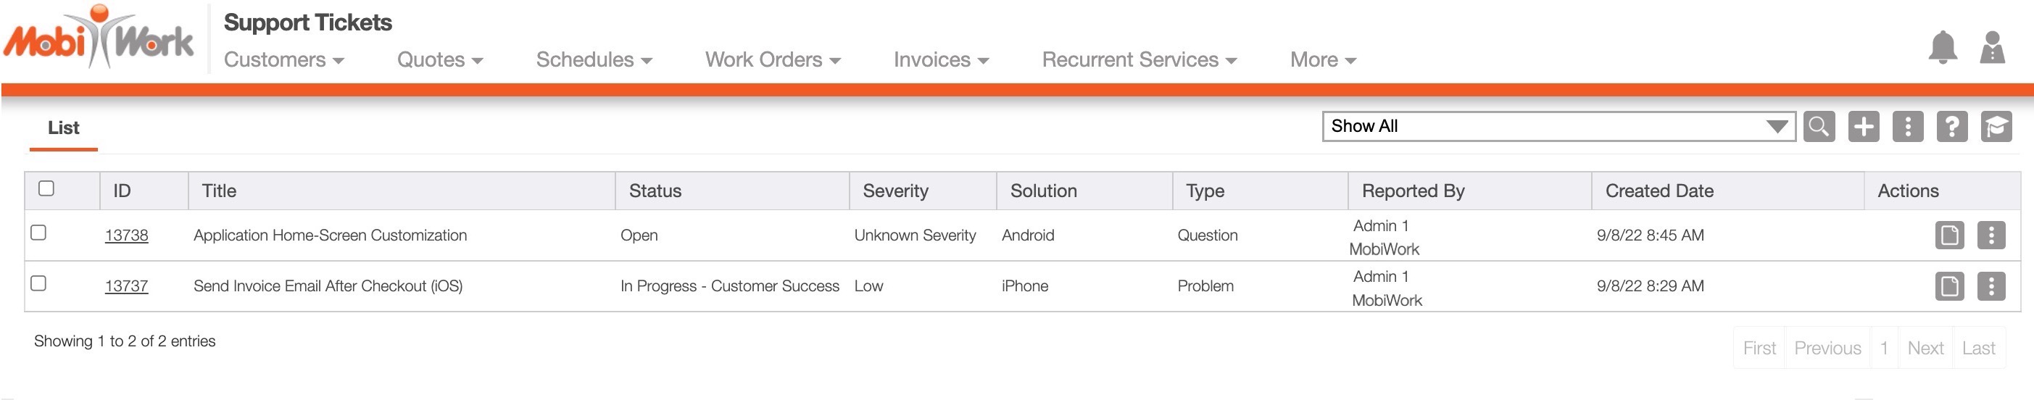Toggle the select-all header checkbox
Screen dimensions: 2034x400
46,188
